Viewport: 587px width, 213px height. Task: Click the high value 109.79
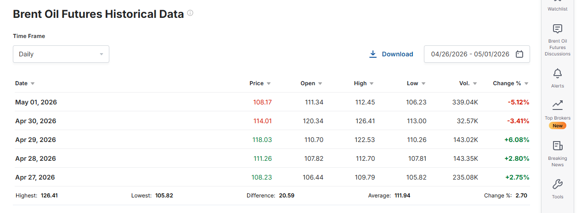tap(365, 177)
